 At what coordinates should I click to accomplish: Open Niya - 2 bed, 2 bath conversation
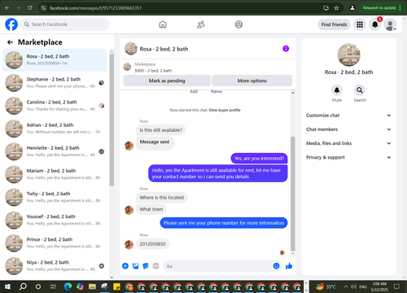tap(55, 266)
